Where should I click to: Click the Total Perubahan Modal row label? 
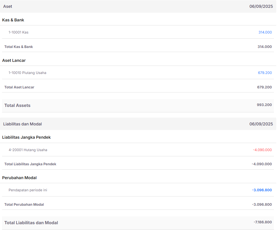(24, 205)
